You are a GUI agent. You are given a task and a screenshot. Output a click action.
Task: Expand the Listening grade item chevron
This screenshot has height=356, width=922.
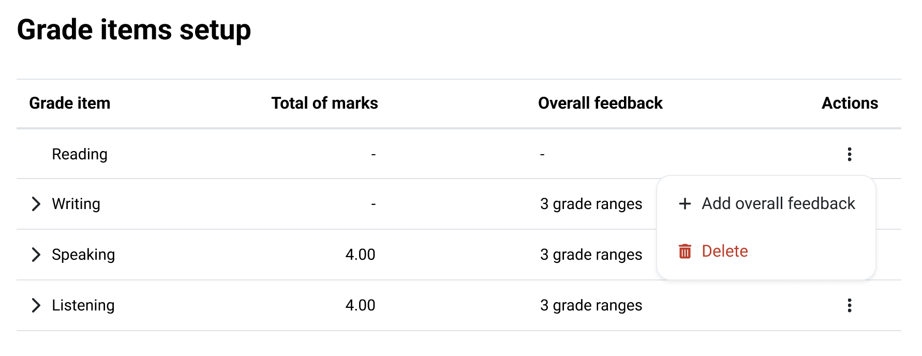36,305
